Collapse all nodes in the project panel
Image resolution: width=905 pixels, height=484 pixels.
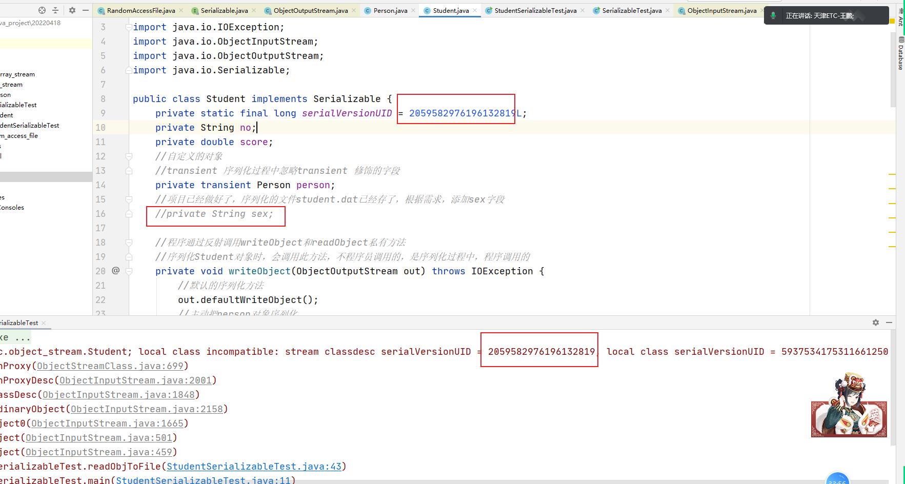(x=55, y=10)
